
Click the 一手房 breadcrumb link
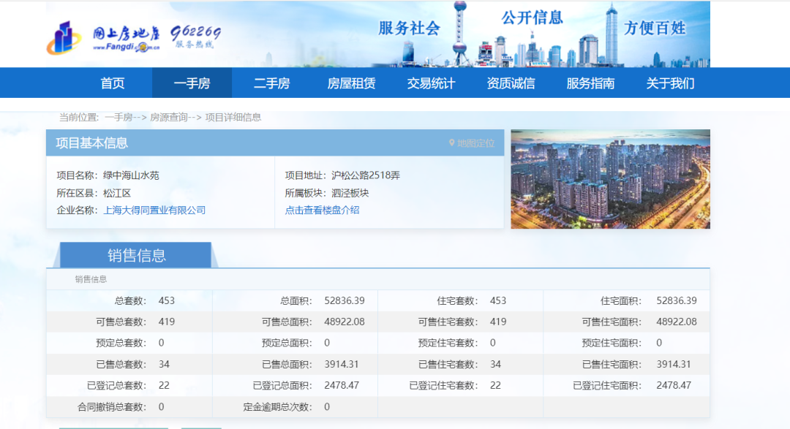pos(118,117)
